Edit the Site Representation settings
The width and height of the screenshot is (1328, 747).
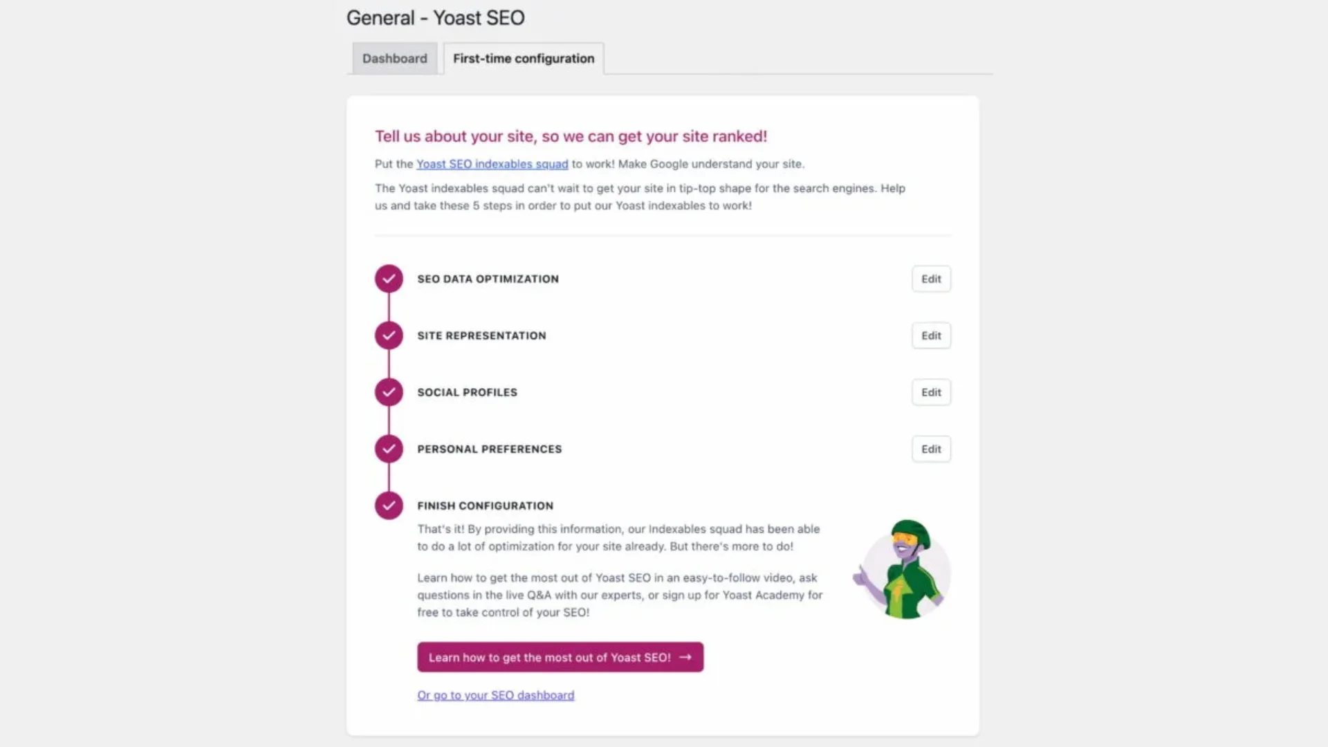[x=930, y=335]
